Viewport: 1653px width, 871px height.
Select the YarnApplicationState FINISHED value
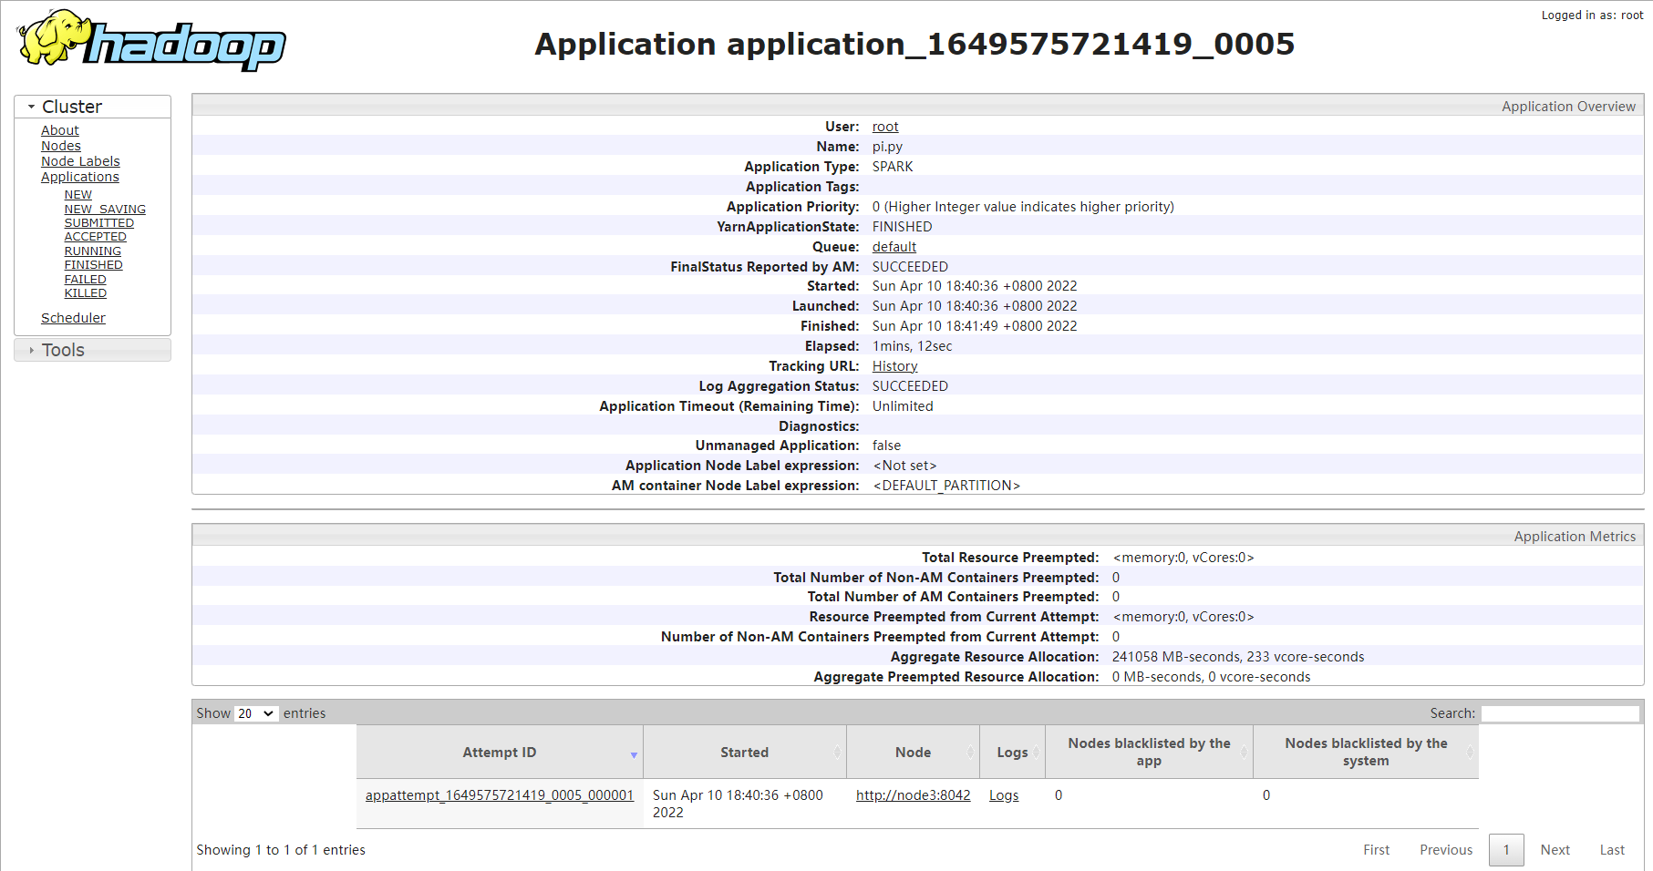click(x=903, y=227)
